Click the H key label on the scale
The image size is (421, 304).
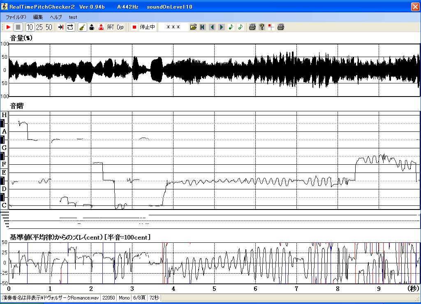[4, 115]
